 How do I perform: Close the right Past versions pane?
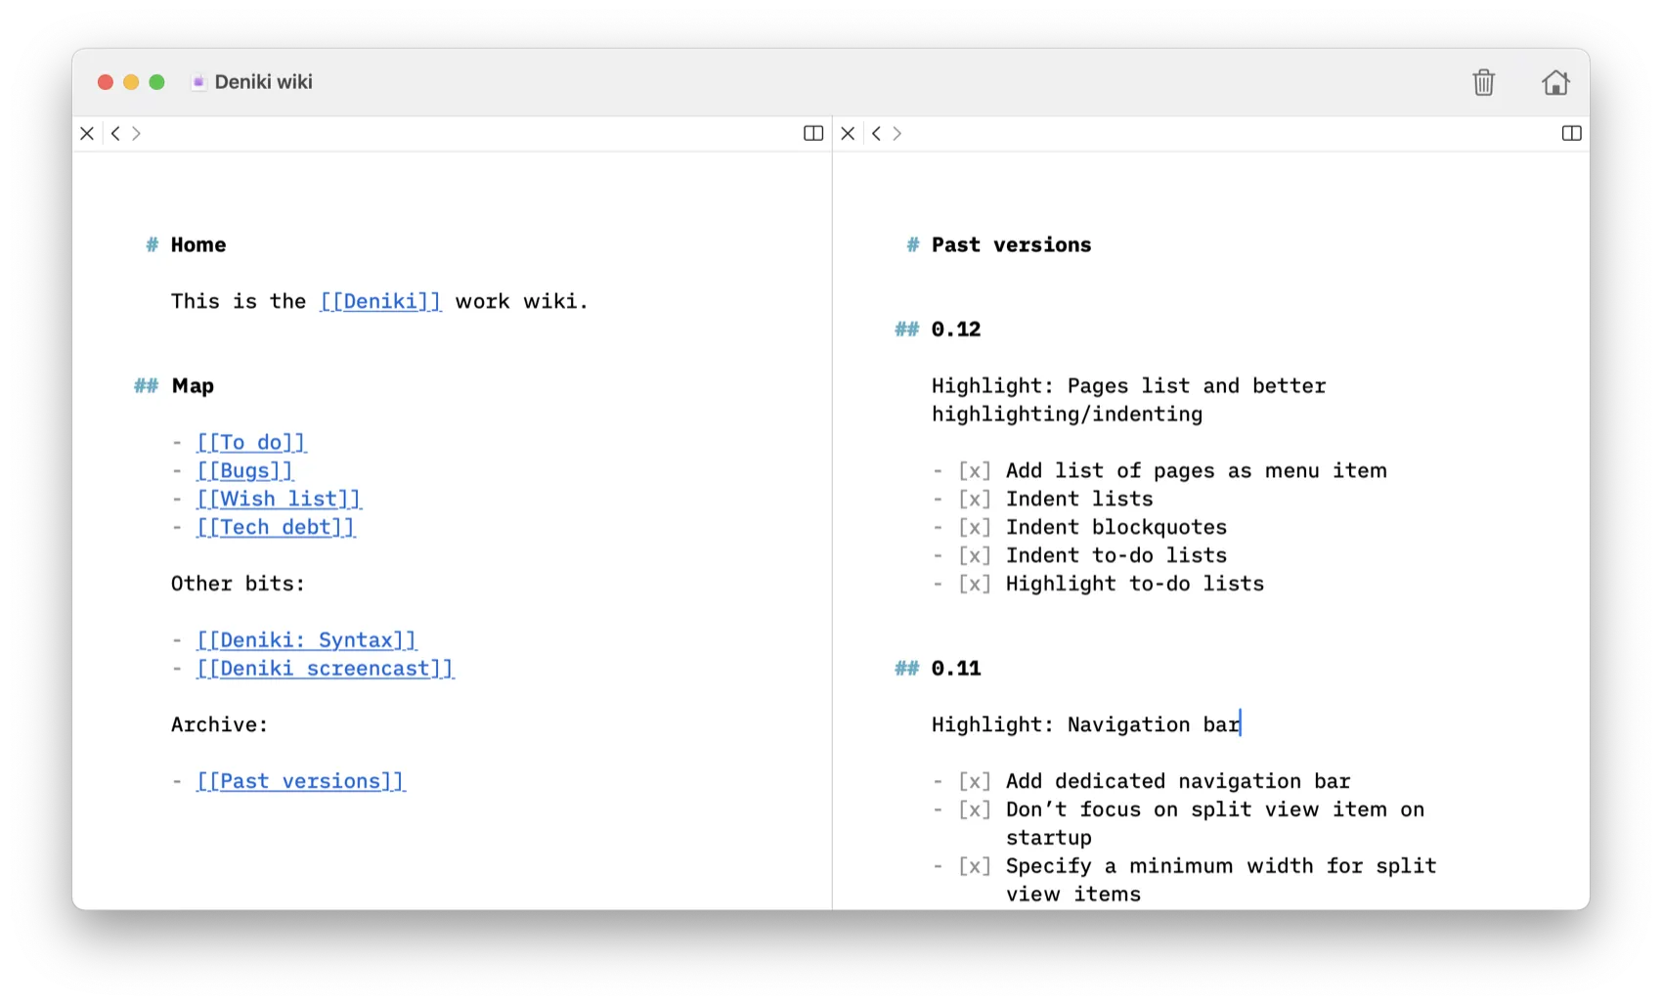(848, 133)
